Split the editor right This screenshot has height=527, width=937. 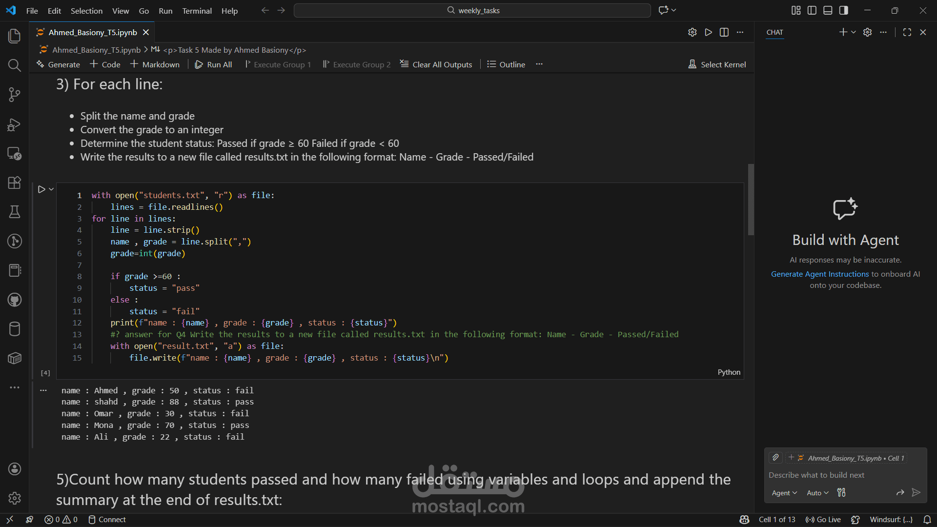point(724,32)
